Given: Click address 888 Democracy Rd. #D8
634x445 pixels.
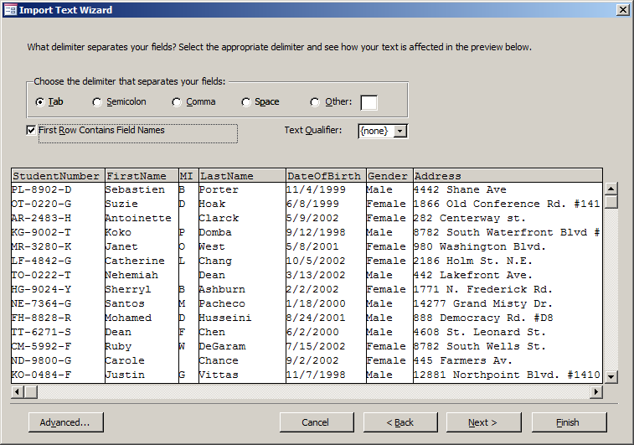Looking at the screenshot, I should [x=483, y=318].
